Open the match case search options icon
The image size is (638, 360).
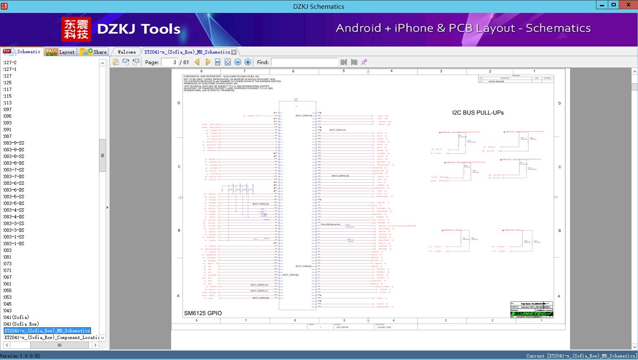point(364,62)
